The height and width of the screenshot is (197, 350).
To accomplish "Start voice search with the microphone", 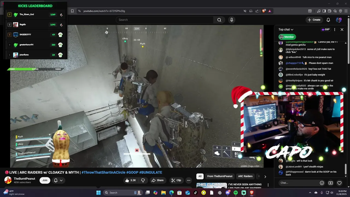I will pyautogui.click(x=232, y=20).
